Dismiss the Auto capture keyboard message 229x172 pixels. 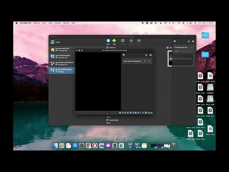coord(149,61)
